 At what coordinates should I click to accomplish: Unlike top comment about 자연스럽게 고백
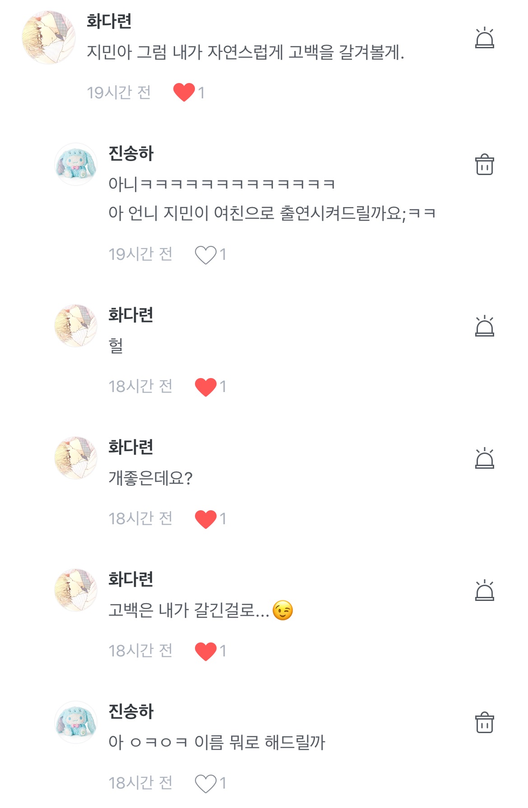click(184, 92)
